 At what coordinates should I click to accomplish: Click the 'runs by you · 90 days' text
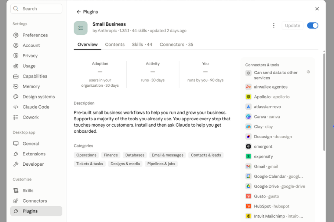tap(205, 80)
